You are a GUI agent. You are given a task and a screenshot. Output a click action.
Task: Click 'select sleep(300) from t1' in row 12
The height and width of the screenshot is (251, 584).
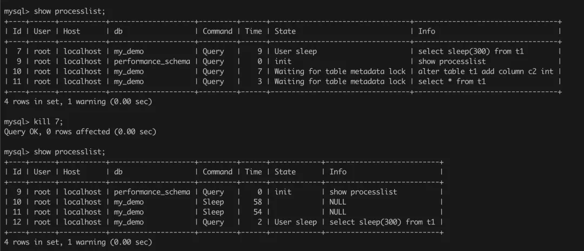click(382, 222)
